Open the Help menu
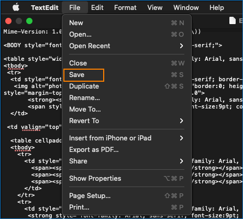The height and width of the screenshot is (219, 243). pyautogui.click(x=216, y=8)
